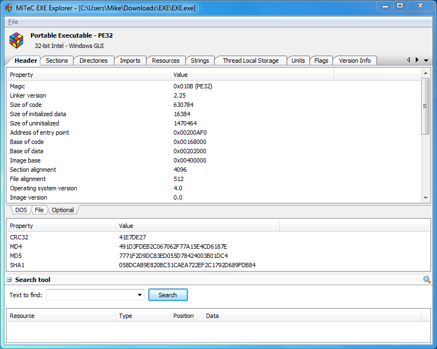Open the Version Info tab
Screen dimensions: 437x349
[355, 61]
